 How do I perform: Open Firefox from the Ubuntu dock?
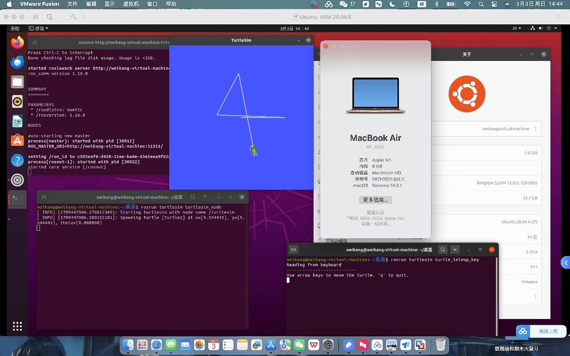tap(17, 42)
